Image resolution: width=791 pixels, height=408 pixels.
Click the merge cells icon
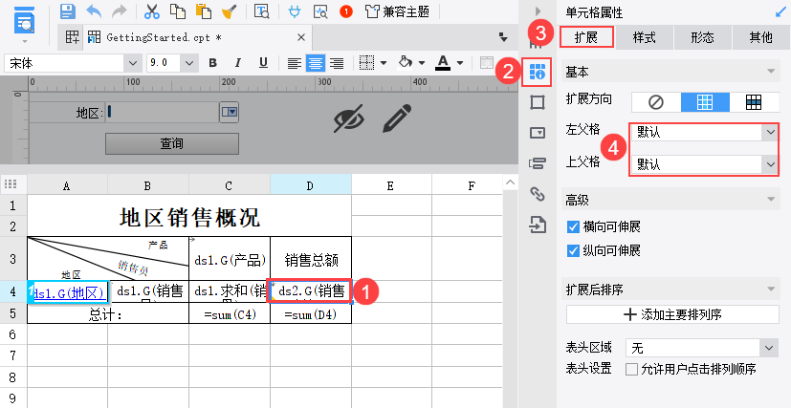(487, 63)
